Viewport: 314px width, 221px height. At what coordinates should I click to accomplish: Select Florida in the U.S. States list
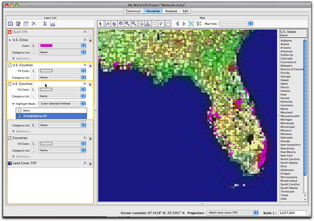285,73
